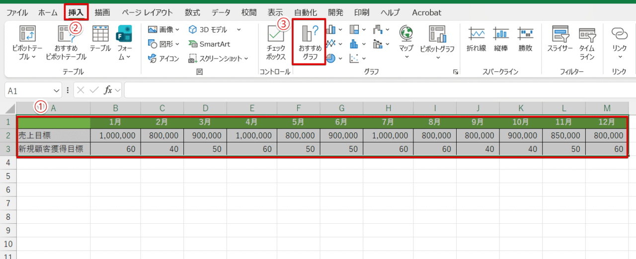Select row header 2
636x259 pixels.
(8, 135)
